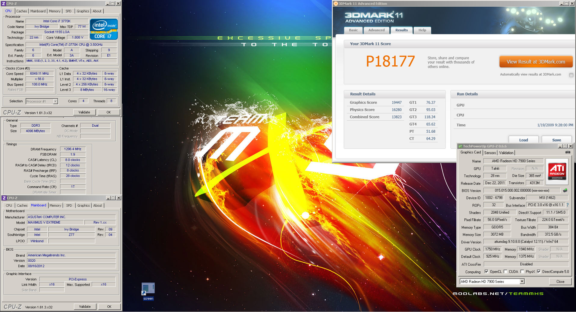This screenshot has height=312, width=576.
Task: Click the GPU-Z BIOS Version field
Action: point(522,190)
